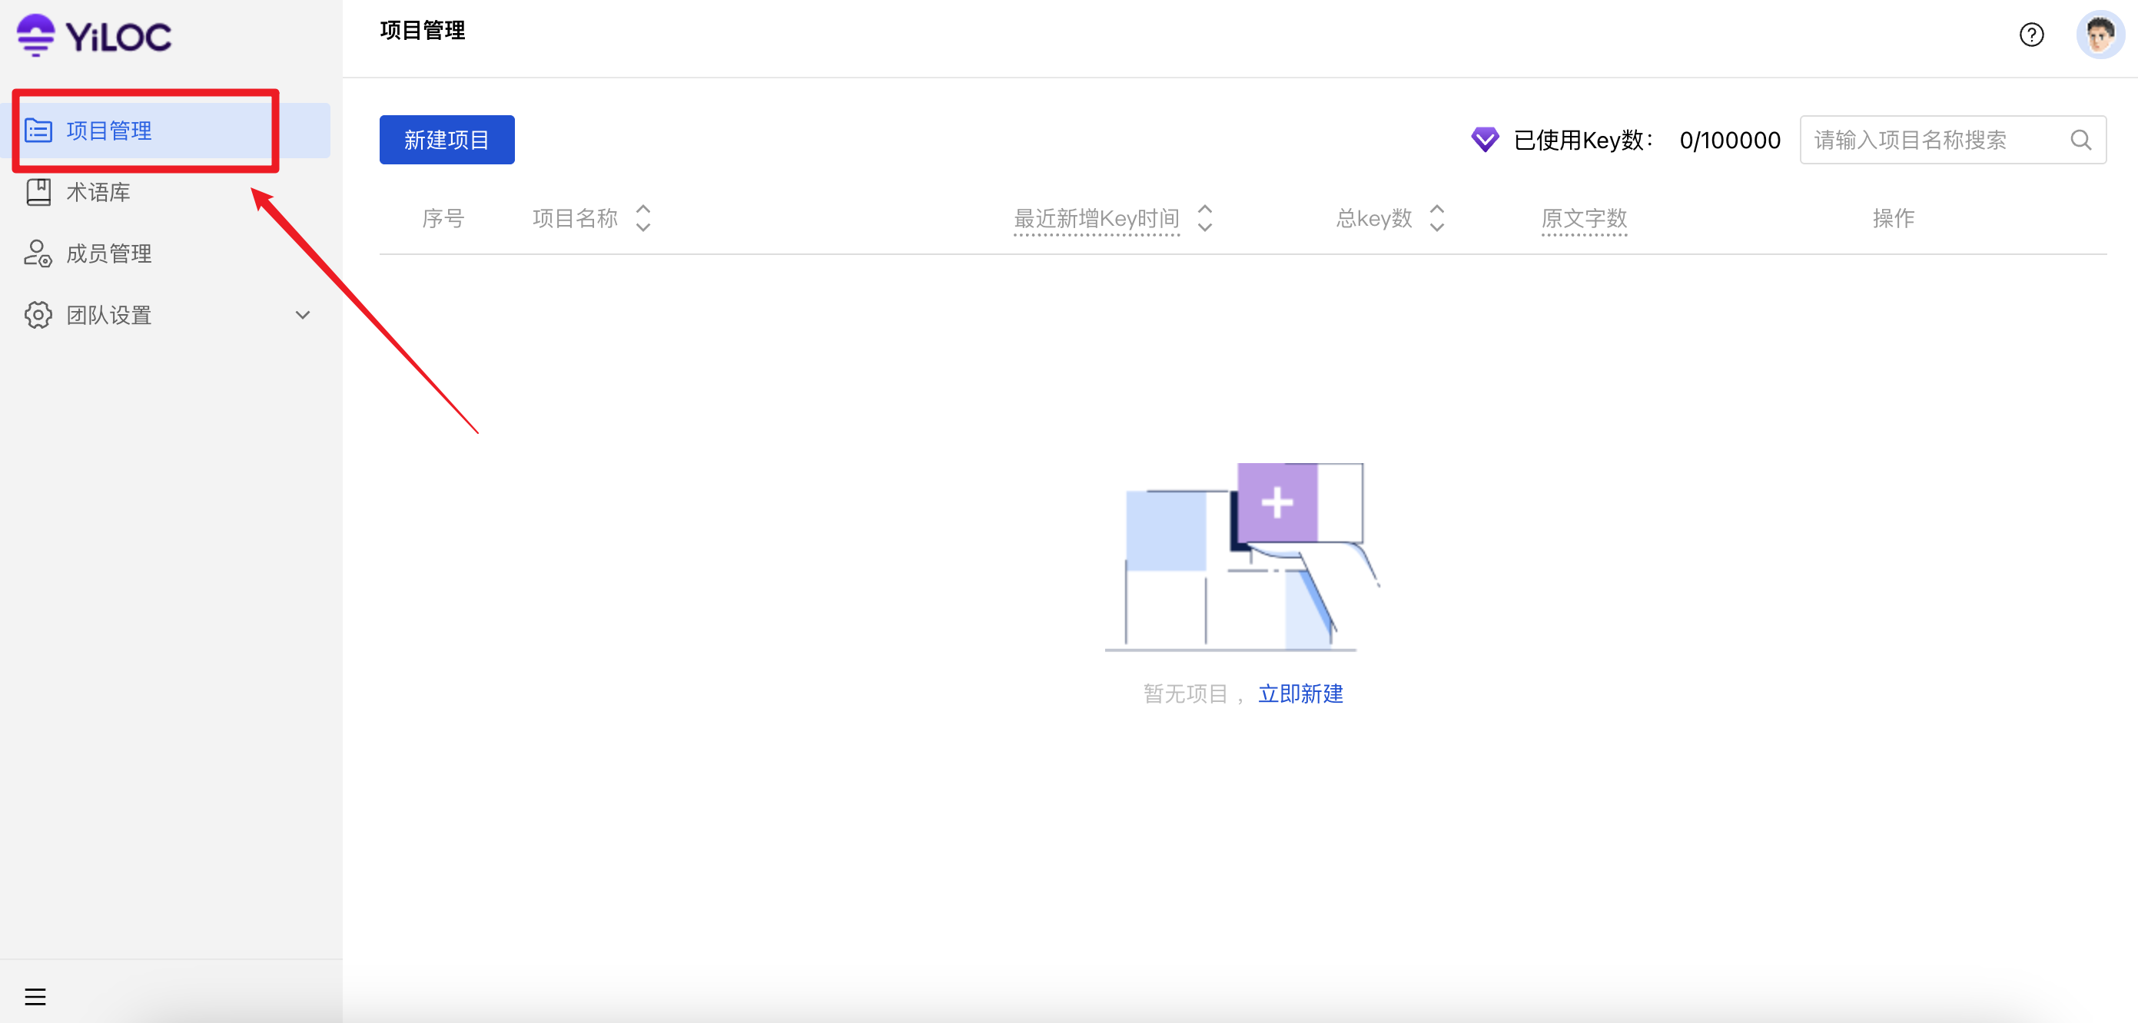Screen dimensions: 2138x1023
Task: Click the 原文字数 column header
Action: (1584, 218)
